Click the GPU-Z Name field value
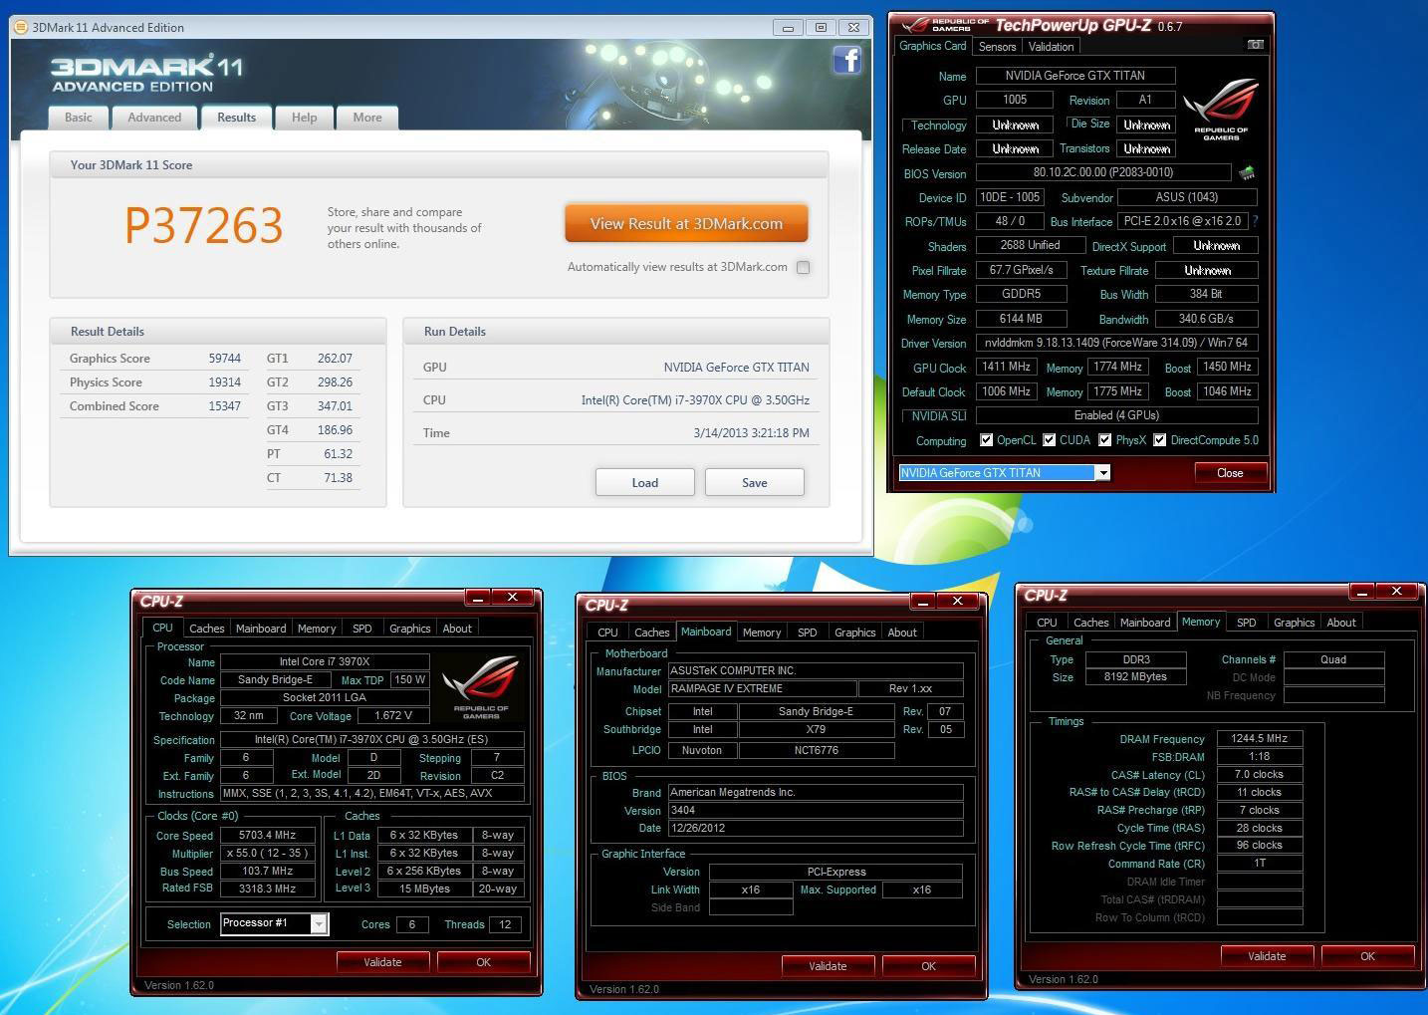 pyautogui.click(x=1075, y=76)
